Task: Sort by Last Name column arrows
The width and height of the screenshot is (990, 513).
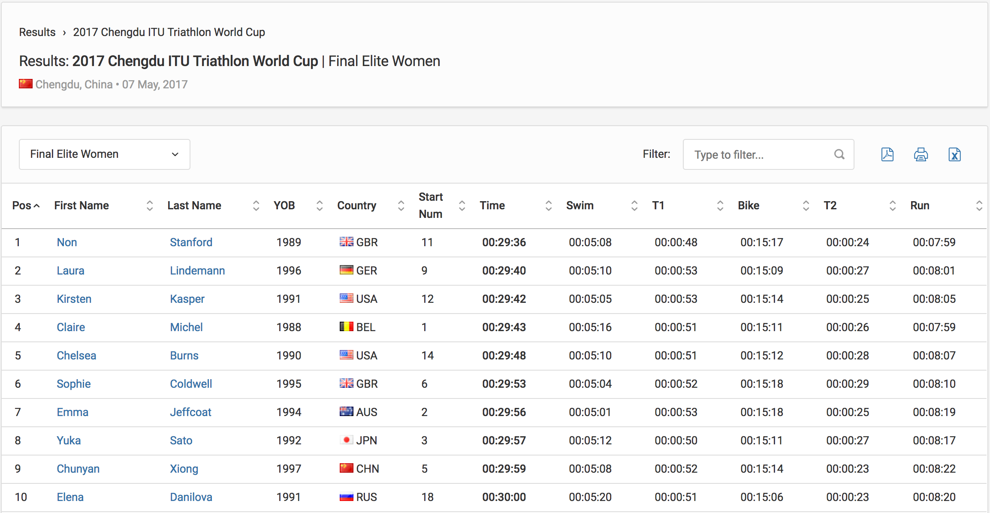Action: coord(256,205)
